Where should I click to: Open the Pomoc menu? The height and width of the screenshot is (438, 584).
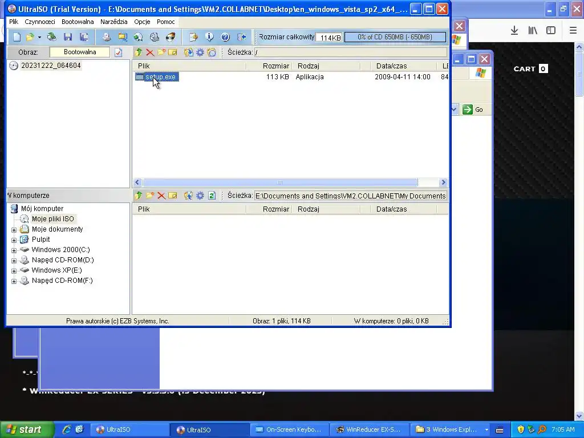click(x=166, y=22)
